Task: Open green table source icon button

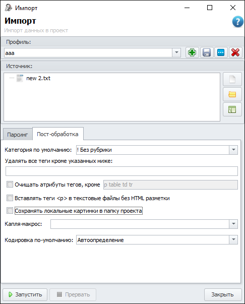Action: click(232, 109)
